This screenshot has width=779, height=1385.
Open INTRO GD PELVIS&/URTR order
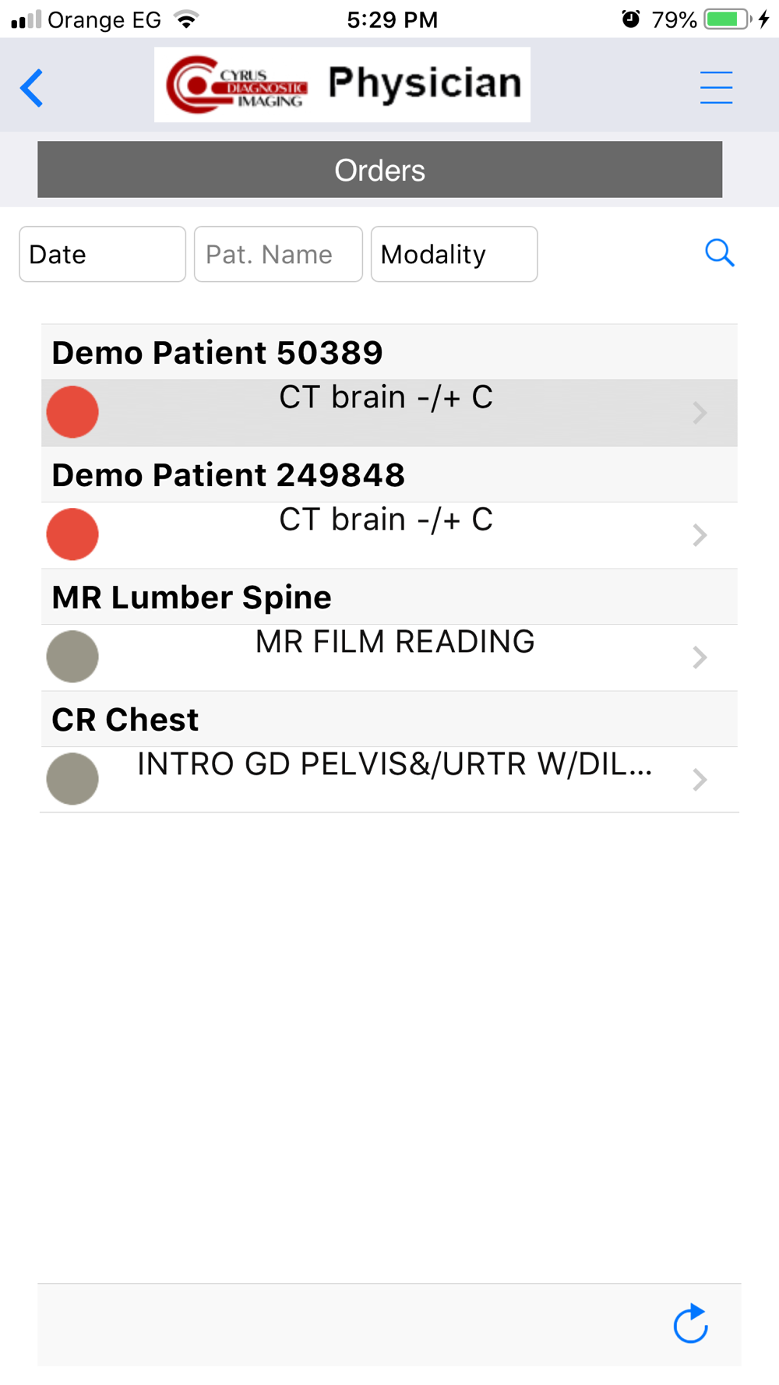[x=389, y=779]
